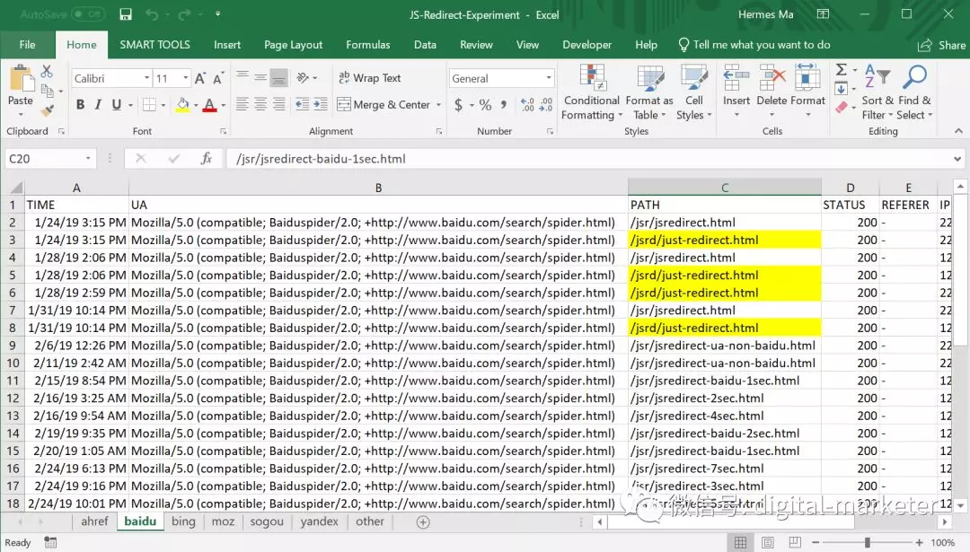Toggle Middle Align vertical alignment
970x552 pixels.
coord(260,78)
